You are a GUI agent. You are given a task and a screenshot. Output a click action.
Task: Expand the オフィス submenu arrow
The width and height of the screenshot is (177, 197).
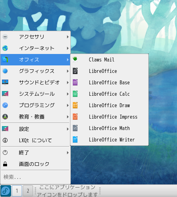pos(68,59)
